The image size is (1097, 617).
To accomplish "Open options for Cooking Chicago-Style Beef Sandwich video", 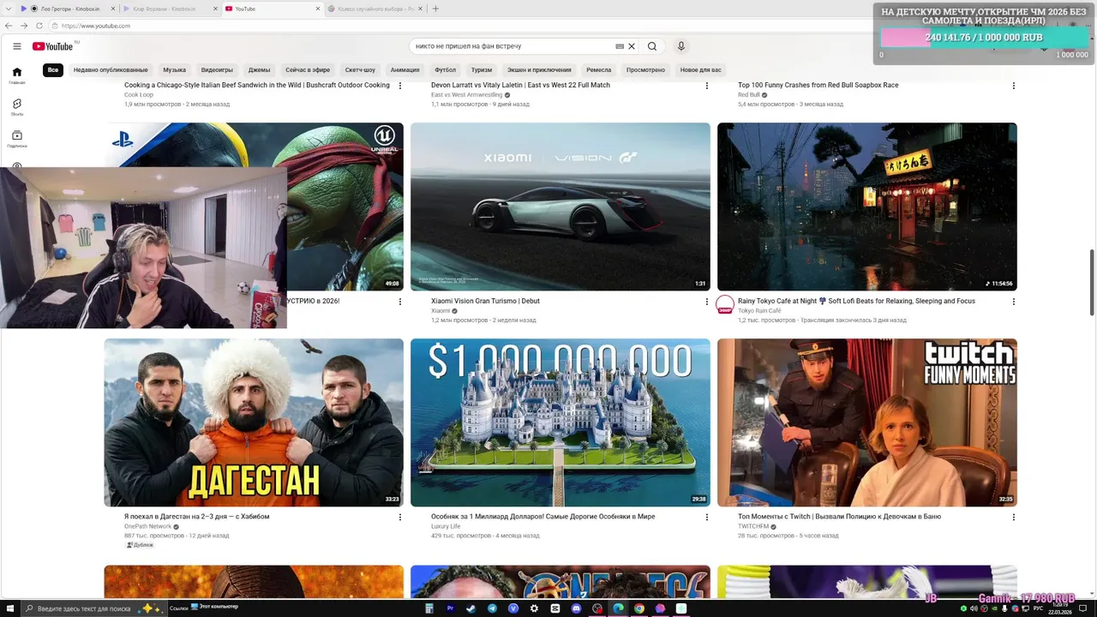I will (400, 86).
